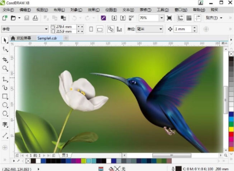The image size is (234, 171).
Task: Open the folder icon dropdown arrow
Action: pos(19,18)
